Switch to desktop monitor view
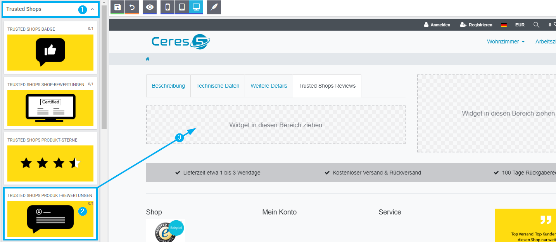The width and height of the screenshot is (556, 242). click(x=196, y=7)
